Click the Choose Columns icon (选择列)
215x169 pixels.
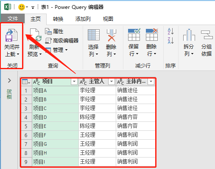(x=94, y=35)
